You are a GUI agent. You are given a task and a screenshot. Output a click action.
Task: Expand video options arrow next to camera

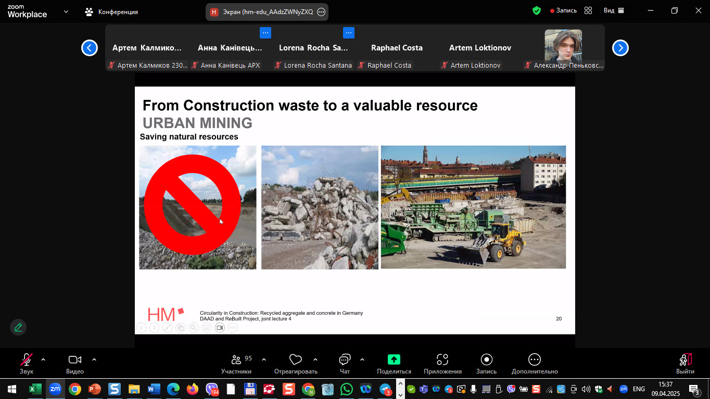coord(94,359)
